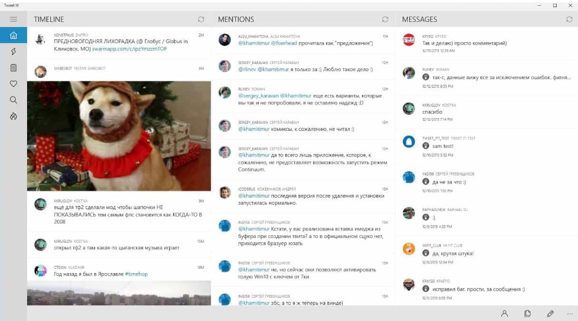Open the swarmapp.com/c/ipzYmzzmTOP link
This screenshot has height=321, width=578.
coord(129,49)
